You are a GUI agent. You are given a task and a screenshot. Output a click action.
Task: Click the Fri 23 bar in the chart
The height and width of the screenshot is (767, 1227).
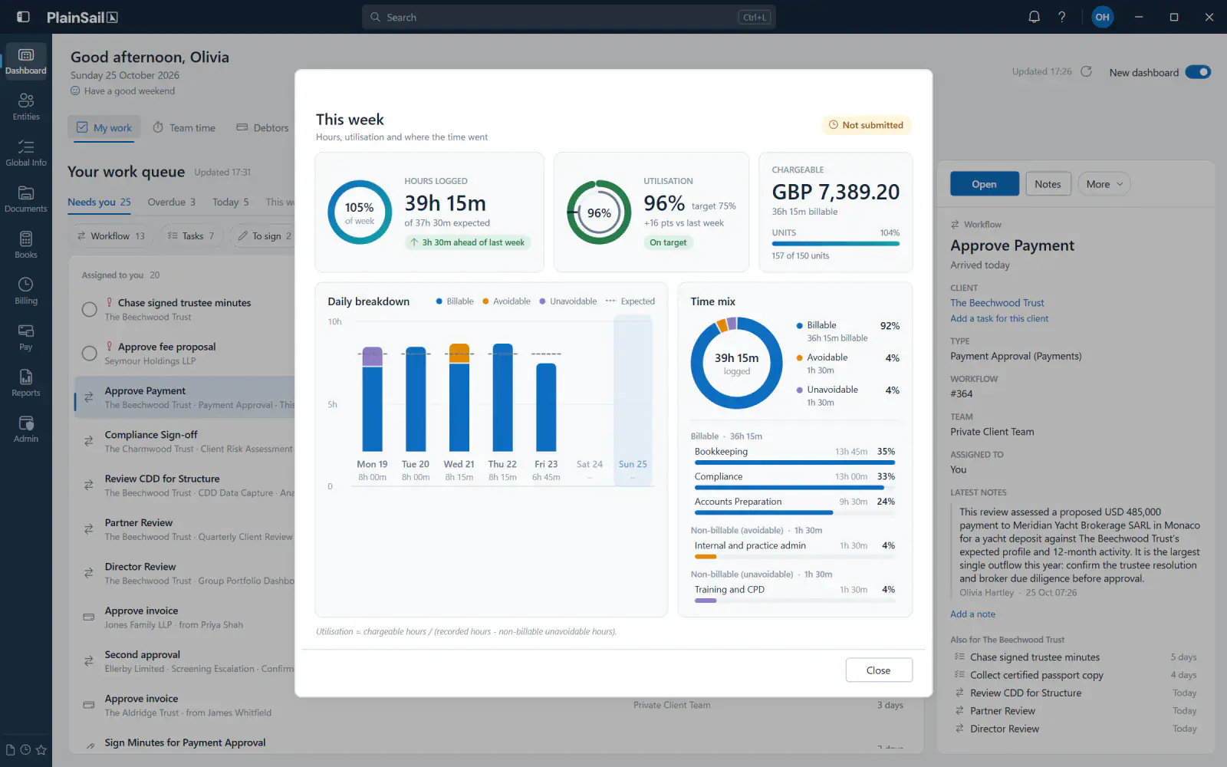[546, 407]
